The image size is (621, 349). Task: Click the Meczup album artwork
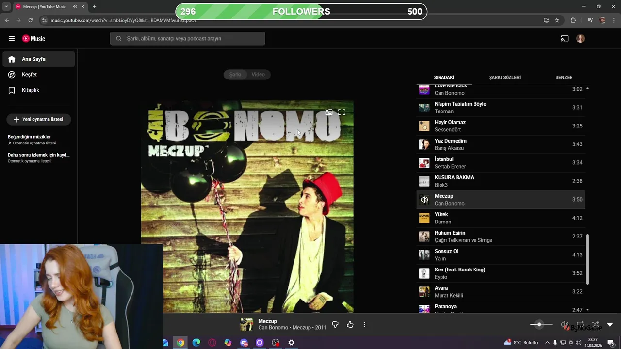(247, 206)
